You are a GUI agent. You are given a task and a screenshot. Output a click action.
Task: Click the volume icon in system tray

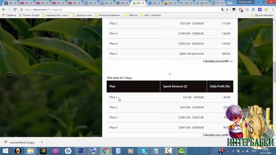tap(247, 151)
